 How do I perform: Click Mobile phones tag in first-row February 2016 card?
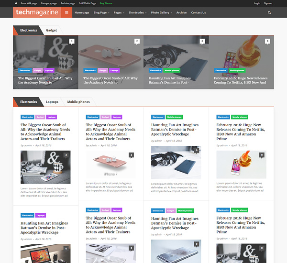(240, 117)
